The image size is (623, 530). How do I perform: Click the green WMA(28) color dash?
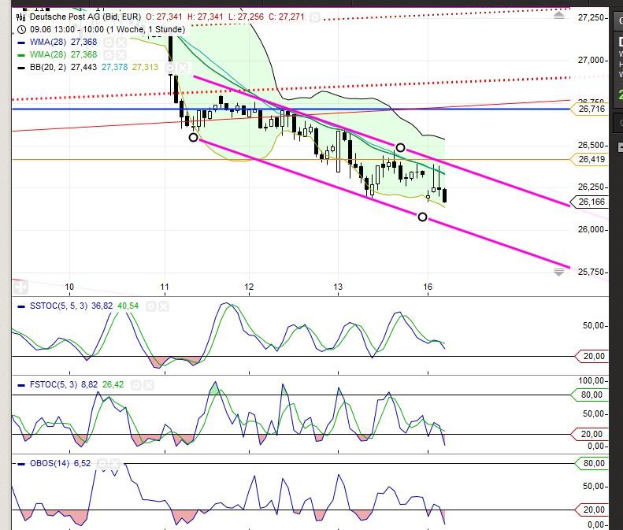click(21, 55)
